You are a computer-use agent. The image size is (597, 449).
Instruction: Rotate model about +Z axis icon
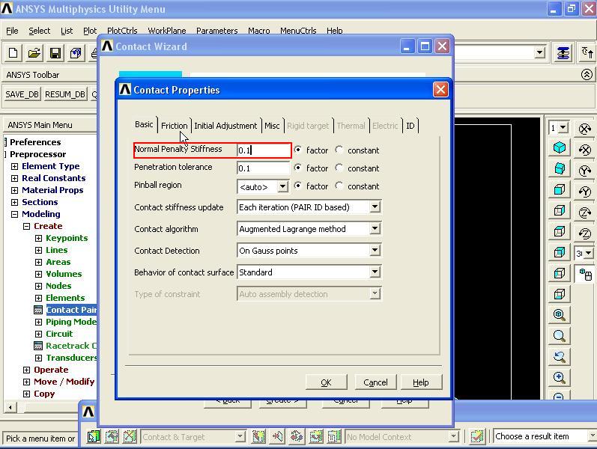(585, 213)
